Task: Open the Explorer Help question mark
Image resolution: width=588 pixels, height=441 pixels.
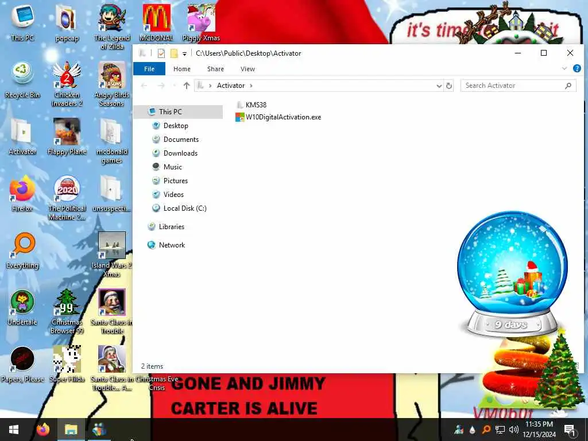Action: pos(577,69)
